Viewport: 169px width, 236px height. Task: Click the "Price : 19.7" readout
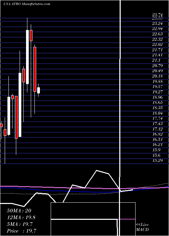21,231
